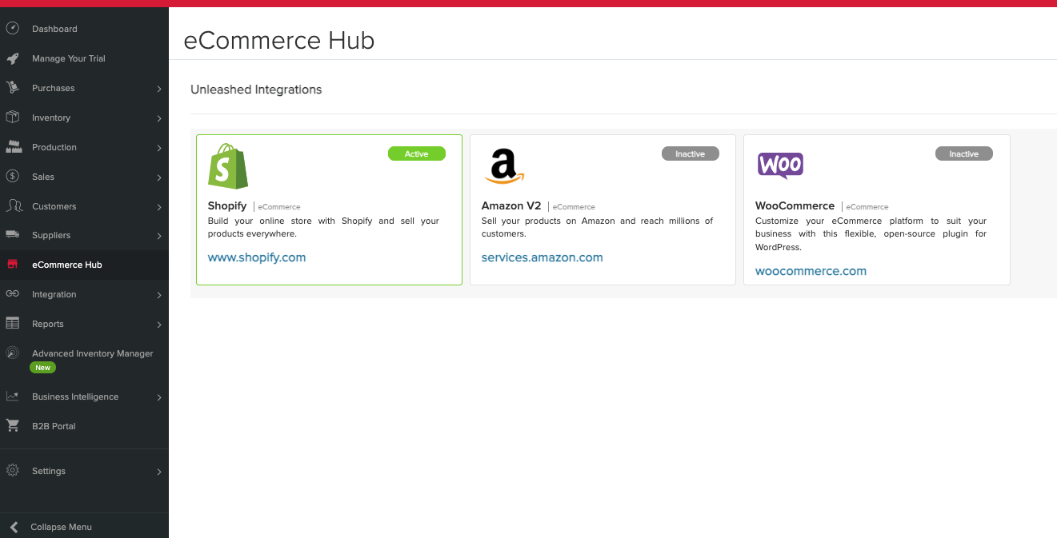Viewport: 1057px width, 538px height.
Task: Click the Collapse Menu arrow icon
Action: point(13,527)
